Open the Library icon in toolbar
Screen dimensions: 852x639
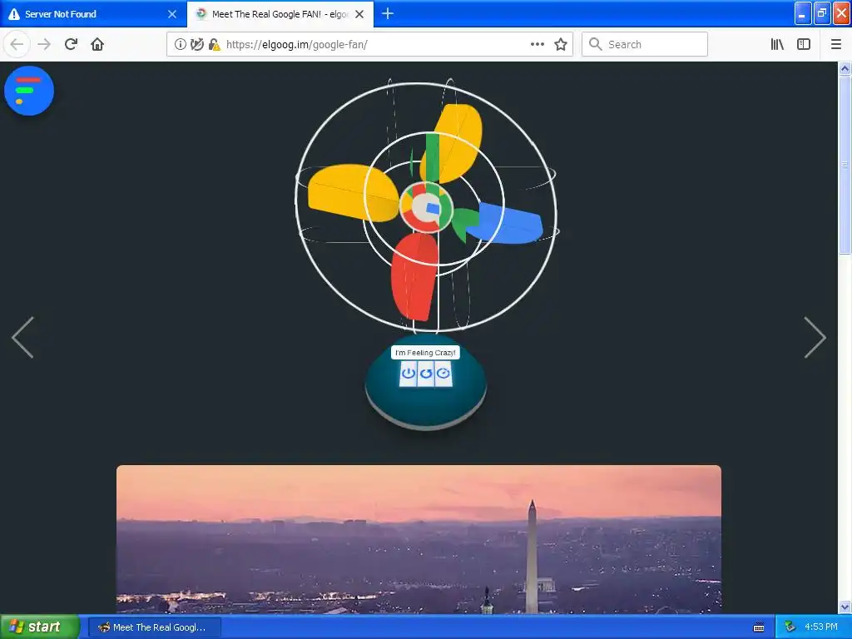coord(777,45)
